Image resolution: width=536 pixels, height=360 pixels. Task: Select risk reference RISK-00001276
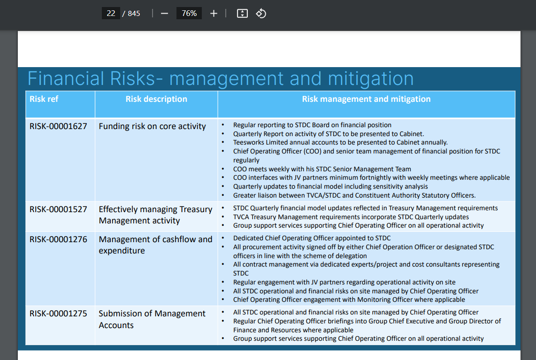pos(58,239)
